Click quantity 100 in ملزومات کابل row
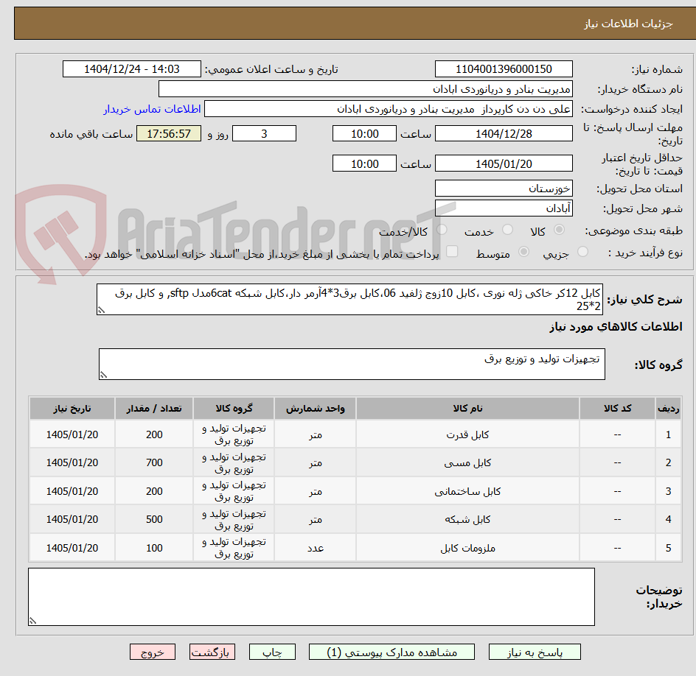This screenshot has height=676, width=696. [x=154, y=549]
